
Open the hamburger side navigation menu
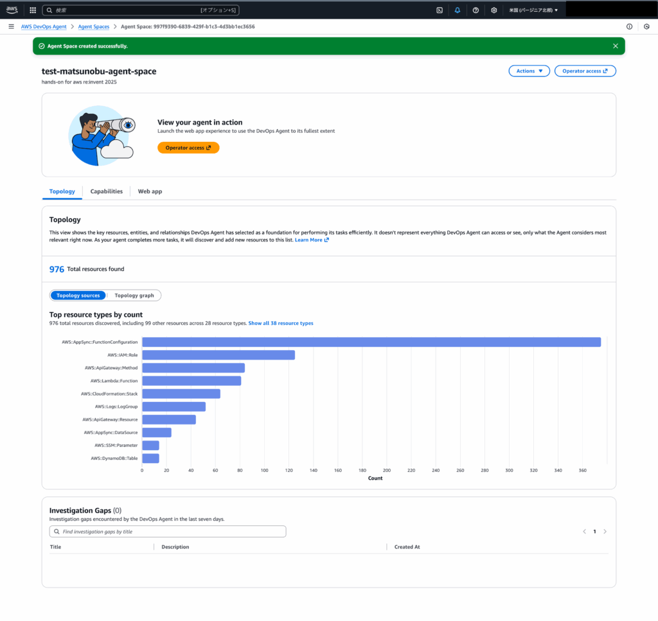coord(11,26)
